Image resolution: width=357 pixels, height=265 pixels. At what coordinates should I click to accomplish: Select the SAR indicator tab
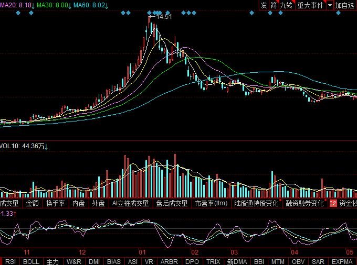coord(318,261)
